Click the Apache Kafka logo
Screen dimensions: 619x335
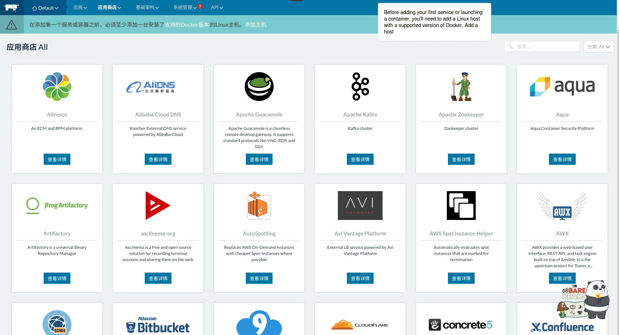point(360,87)
